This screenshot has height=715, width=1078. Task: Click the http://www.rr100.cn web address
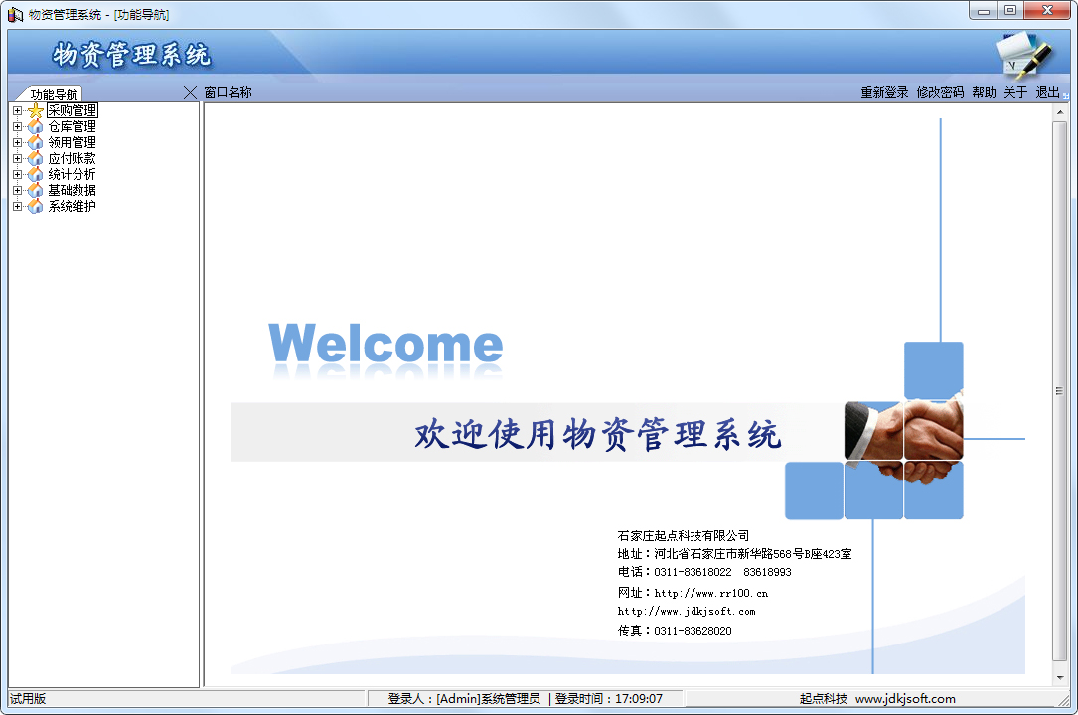pyautogui.click(x=710, y=593)
